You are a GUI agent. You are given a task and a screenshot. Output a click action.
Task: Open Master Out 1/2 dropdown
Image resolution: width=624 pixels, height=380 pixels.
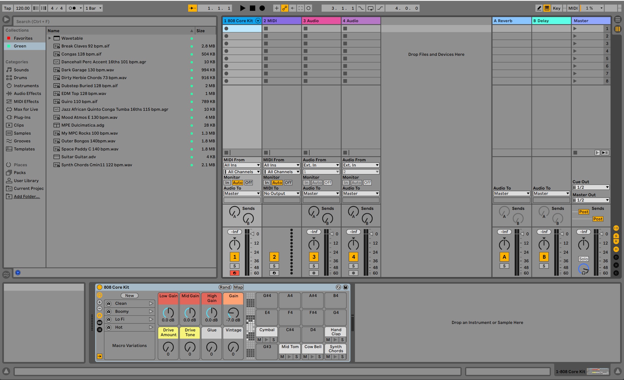tap(591, 200)
